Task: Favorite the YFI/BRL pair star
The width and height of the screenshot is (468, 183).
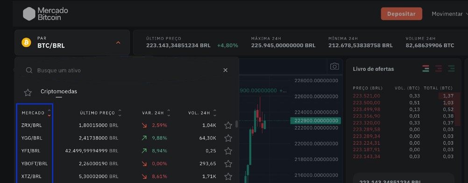Action: (228, 151)
